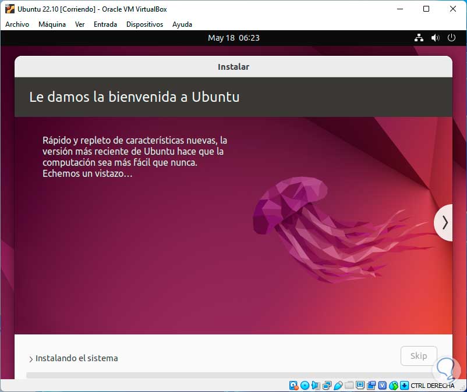This screenshot has height=392, width=467.
Task: Open the Entrada menu
Action: coord(105,24)
